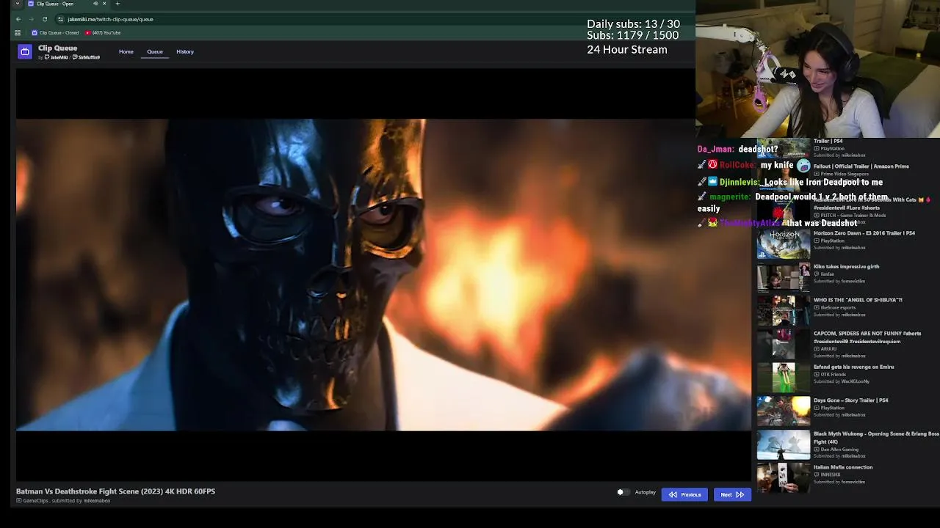Open a new browser tab with plus

117,4
